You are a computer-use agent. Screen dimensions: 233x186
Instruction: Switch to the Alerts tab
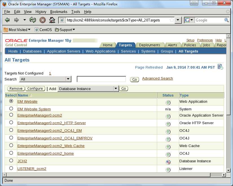(x=172, y=45)
